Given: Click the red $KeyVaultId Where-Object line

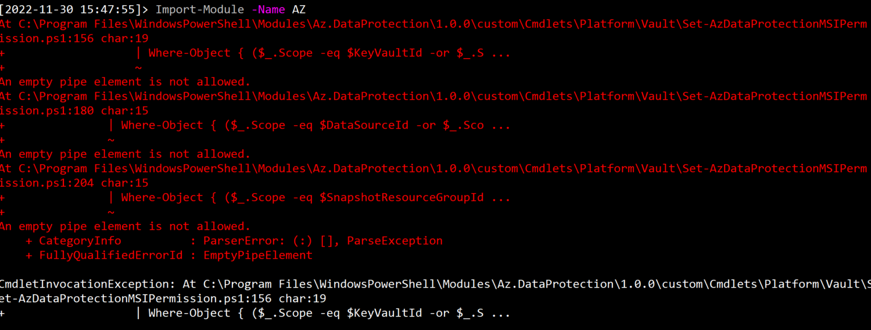Looking at the screenshot, I should (x=329, y=53).
